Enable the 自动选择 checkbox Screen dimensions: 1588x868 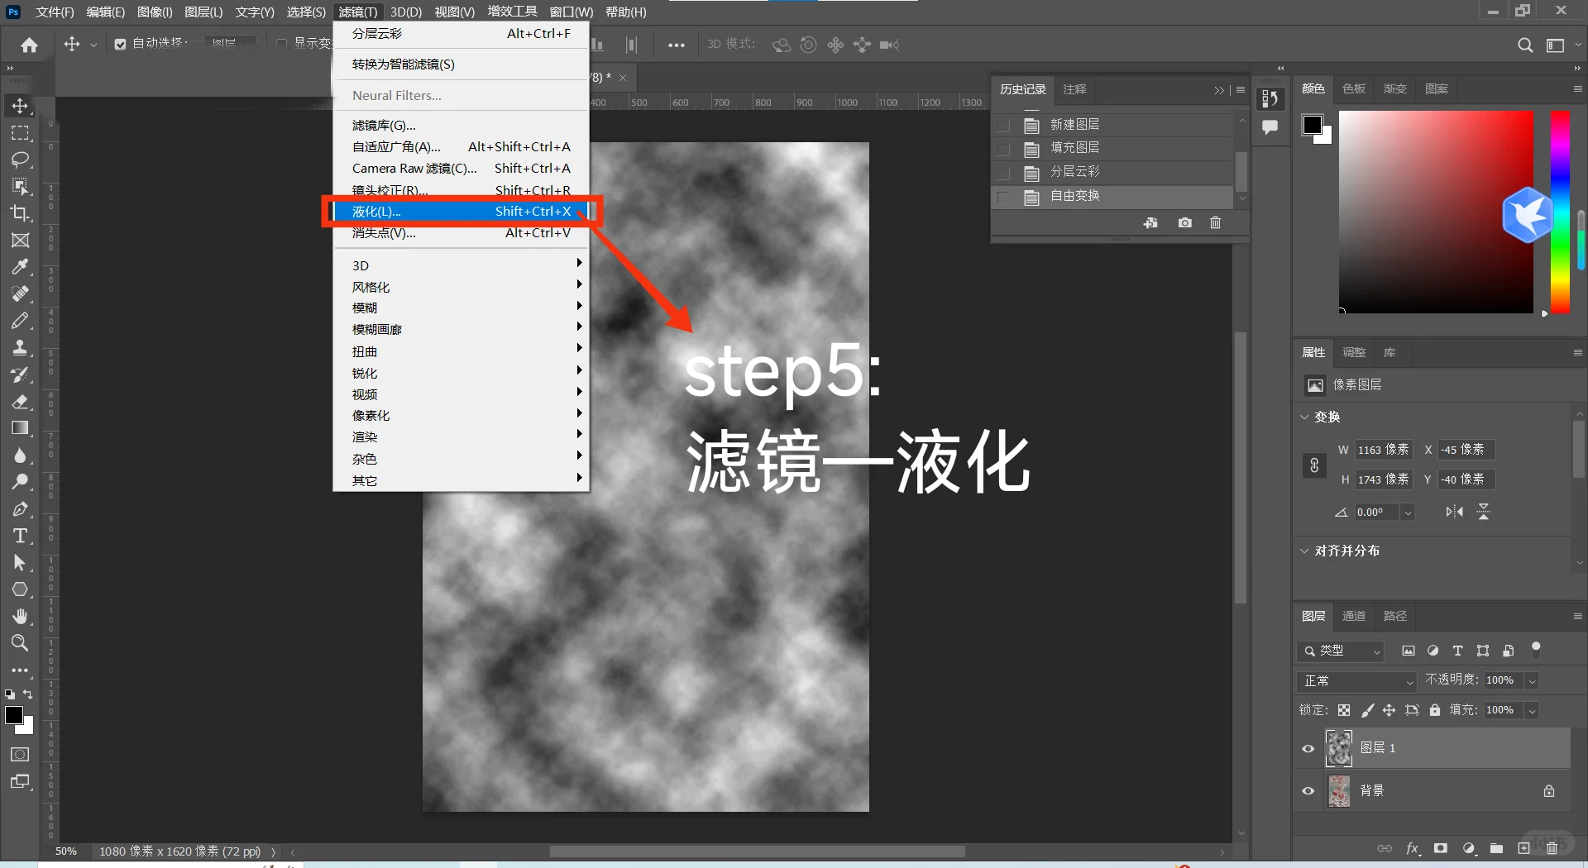[119, 43]
